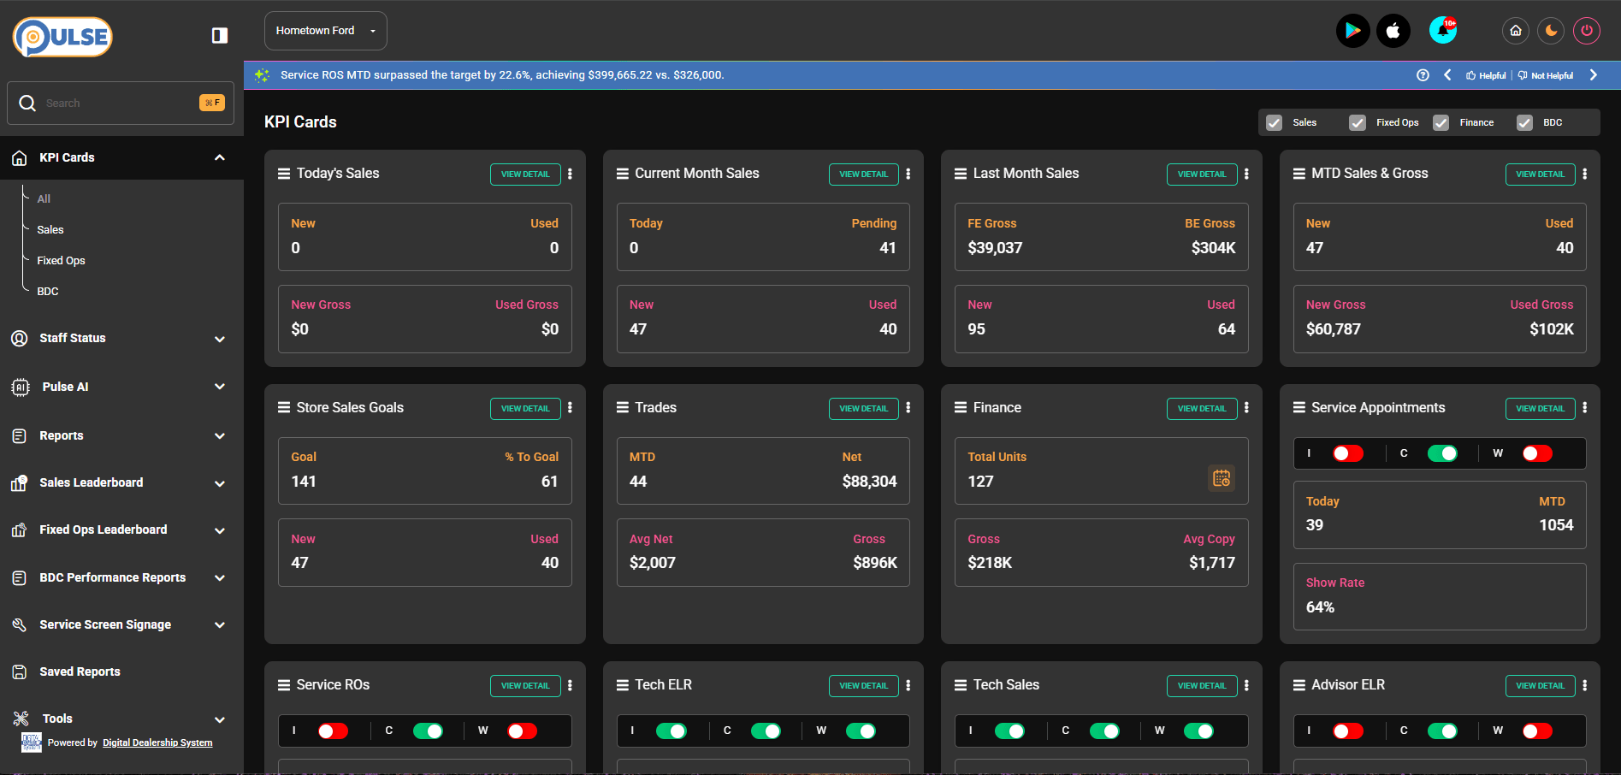The width and height of the screenshot is (1621, 775).
Task: Click the Apple App Store icon
Action: point(1393,32)
